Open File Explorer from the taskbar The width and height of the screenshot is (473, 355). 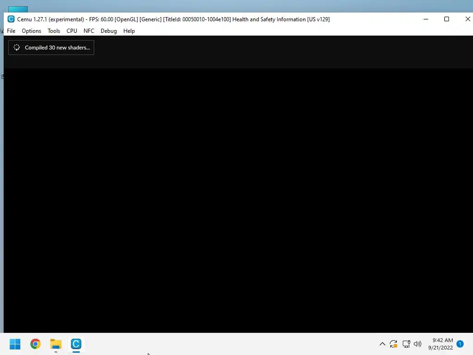pyautogui.click(x=56, y=344)
